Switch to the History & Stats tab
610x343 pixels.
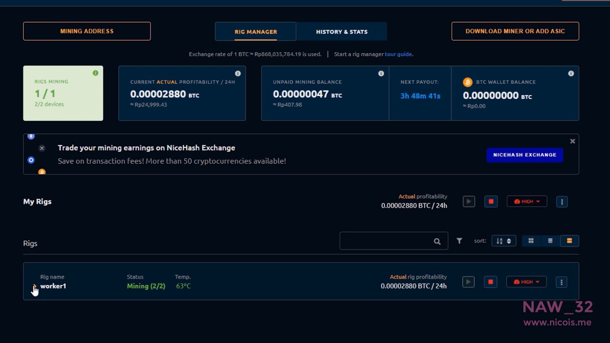pyautogui.click(x=342, y=31)
